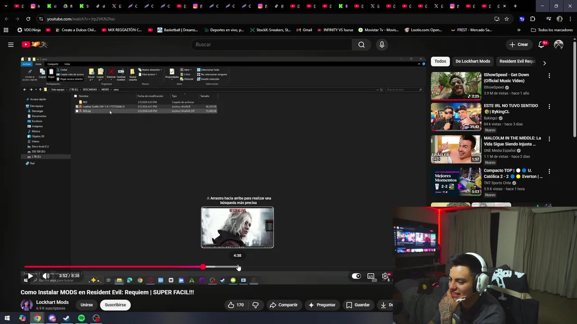Go to the YouTube home logo

pos(35,45)
